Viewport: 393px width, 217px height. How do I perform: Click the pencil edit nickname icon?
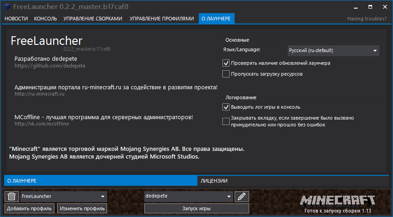(242, 196)
